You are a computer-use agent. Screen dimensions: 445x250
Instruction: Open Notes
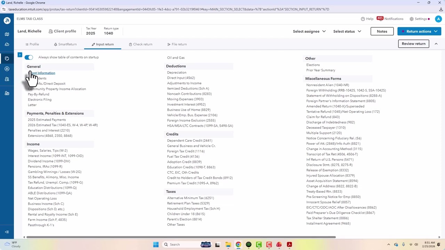(x=382, y=31)
